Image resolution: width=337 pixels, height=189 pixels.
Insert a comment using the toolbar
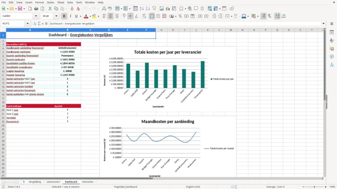[196, 9]
